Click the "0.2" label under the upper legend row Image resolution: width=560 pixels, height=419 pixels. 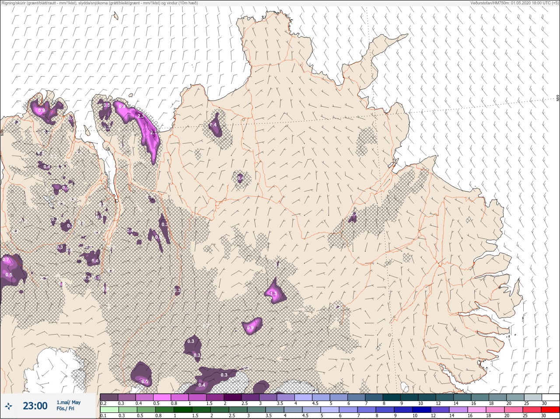tap(103, 403)
